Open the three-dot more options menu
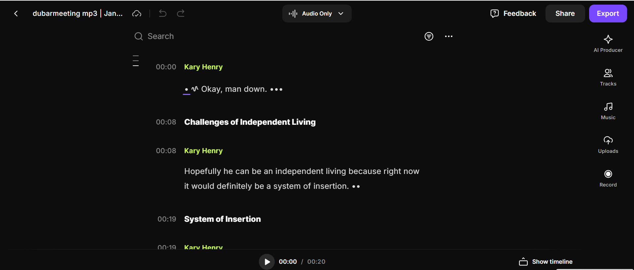This screenshot has width=634, height=270. pos(448,36)
